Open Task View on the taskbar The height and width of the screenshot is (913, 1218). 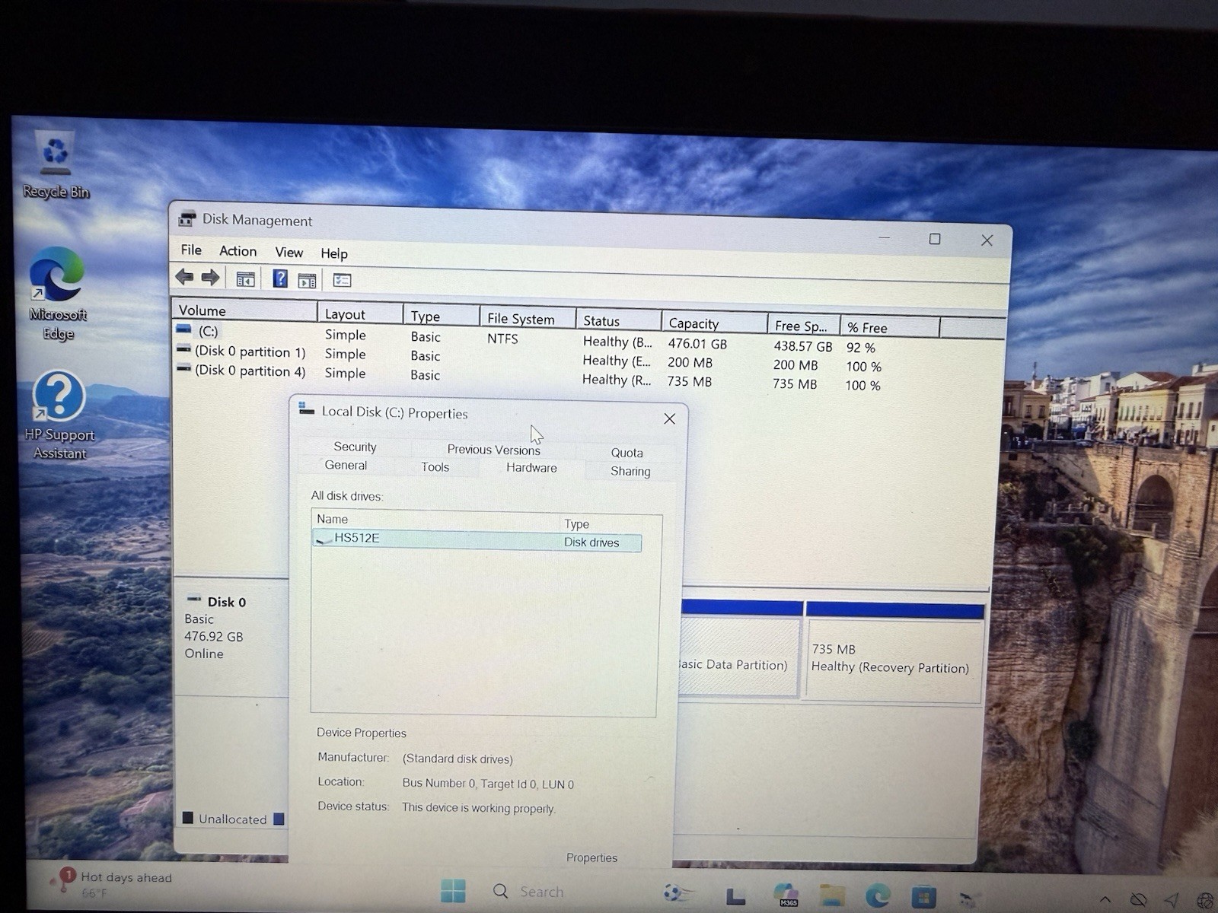[x=735, y=896]
